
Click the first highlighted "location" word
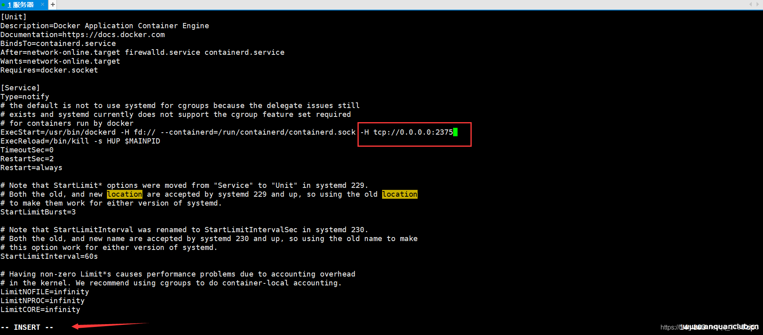tap(124, 194)
